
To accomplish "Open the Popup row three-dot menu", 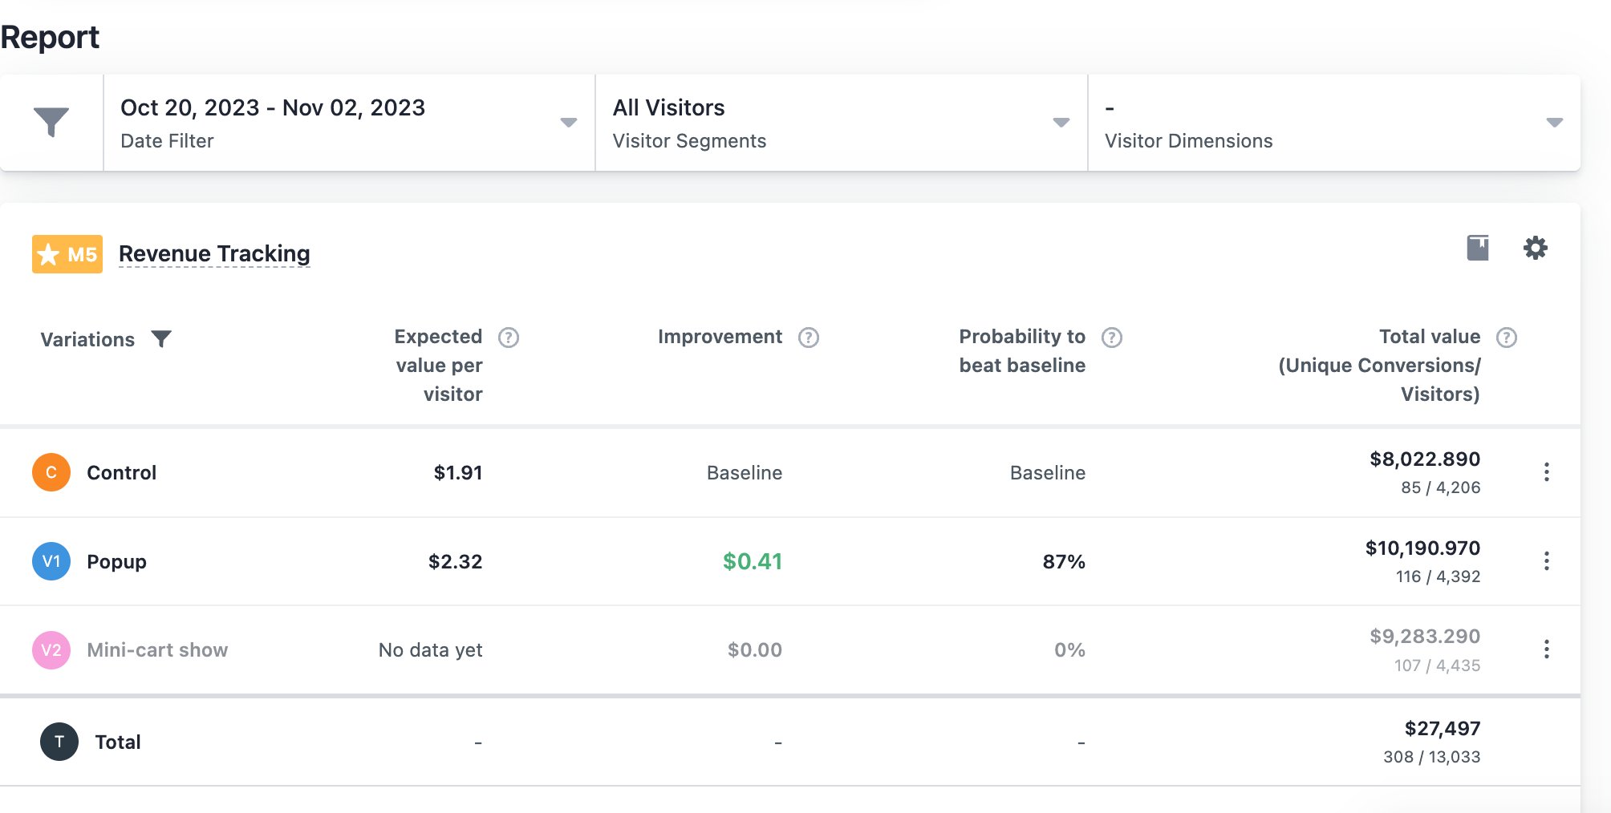I will (1546, 561).
